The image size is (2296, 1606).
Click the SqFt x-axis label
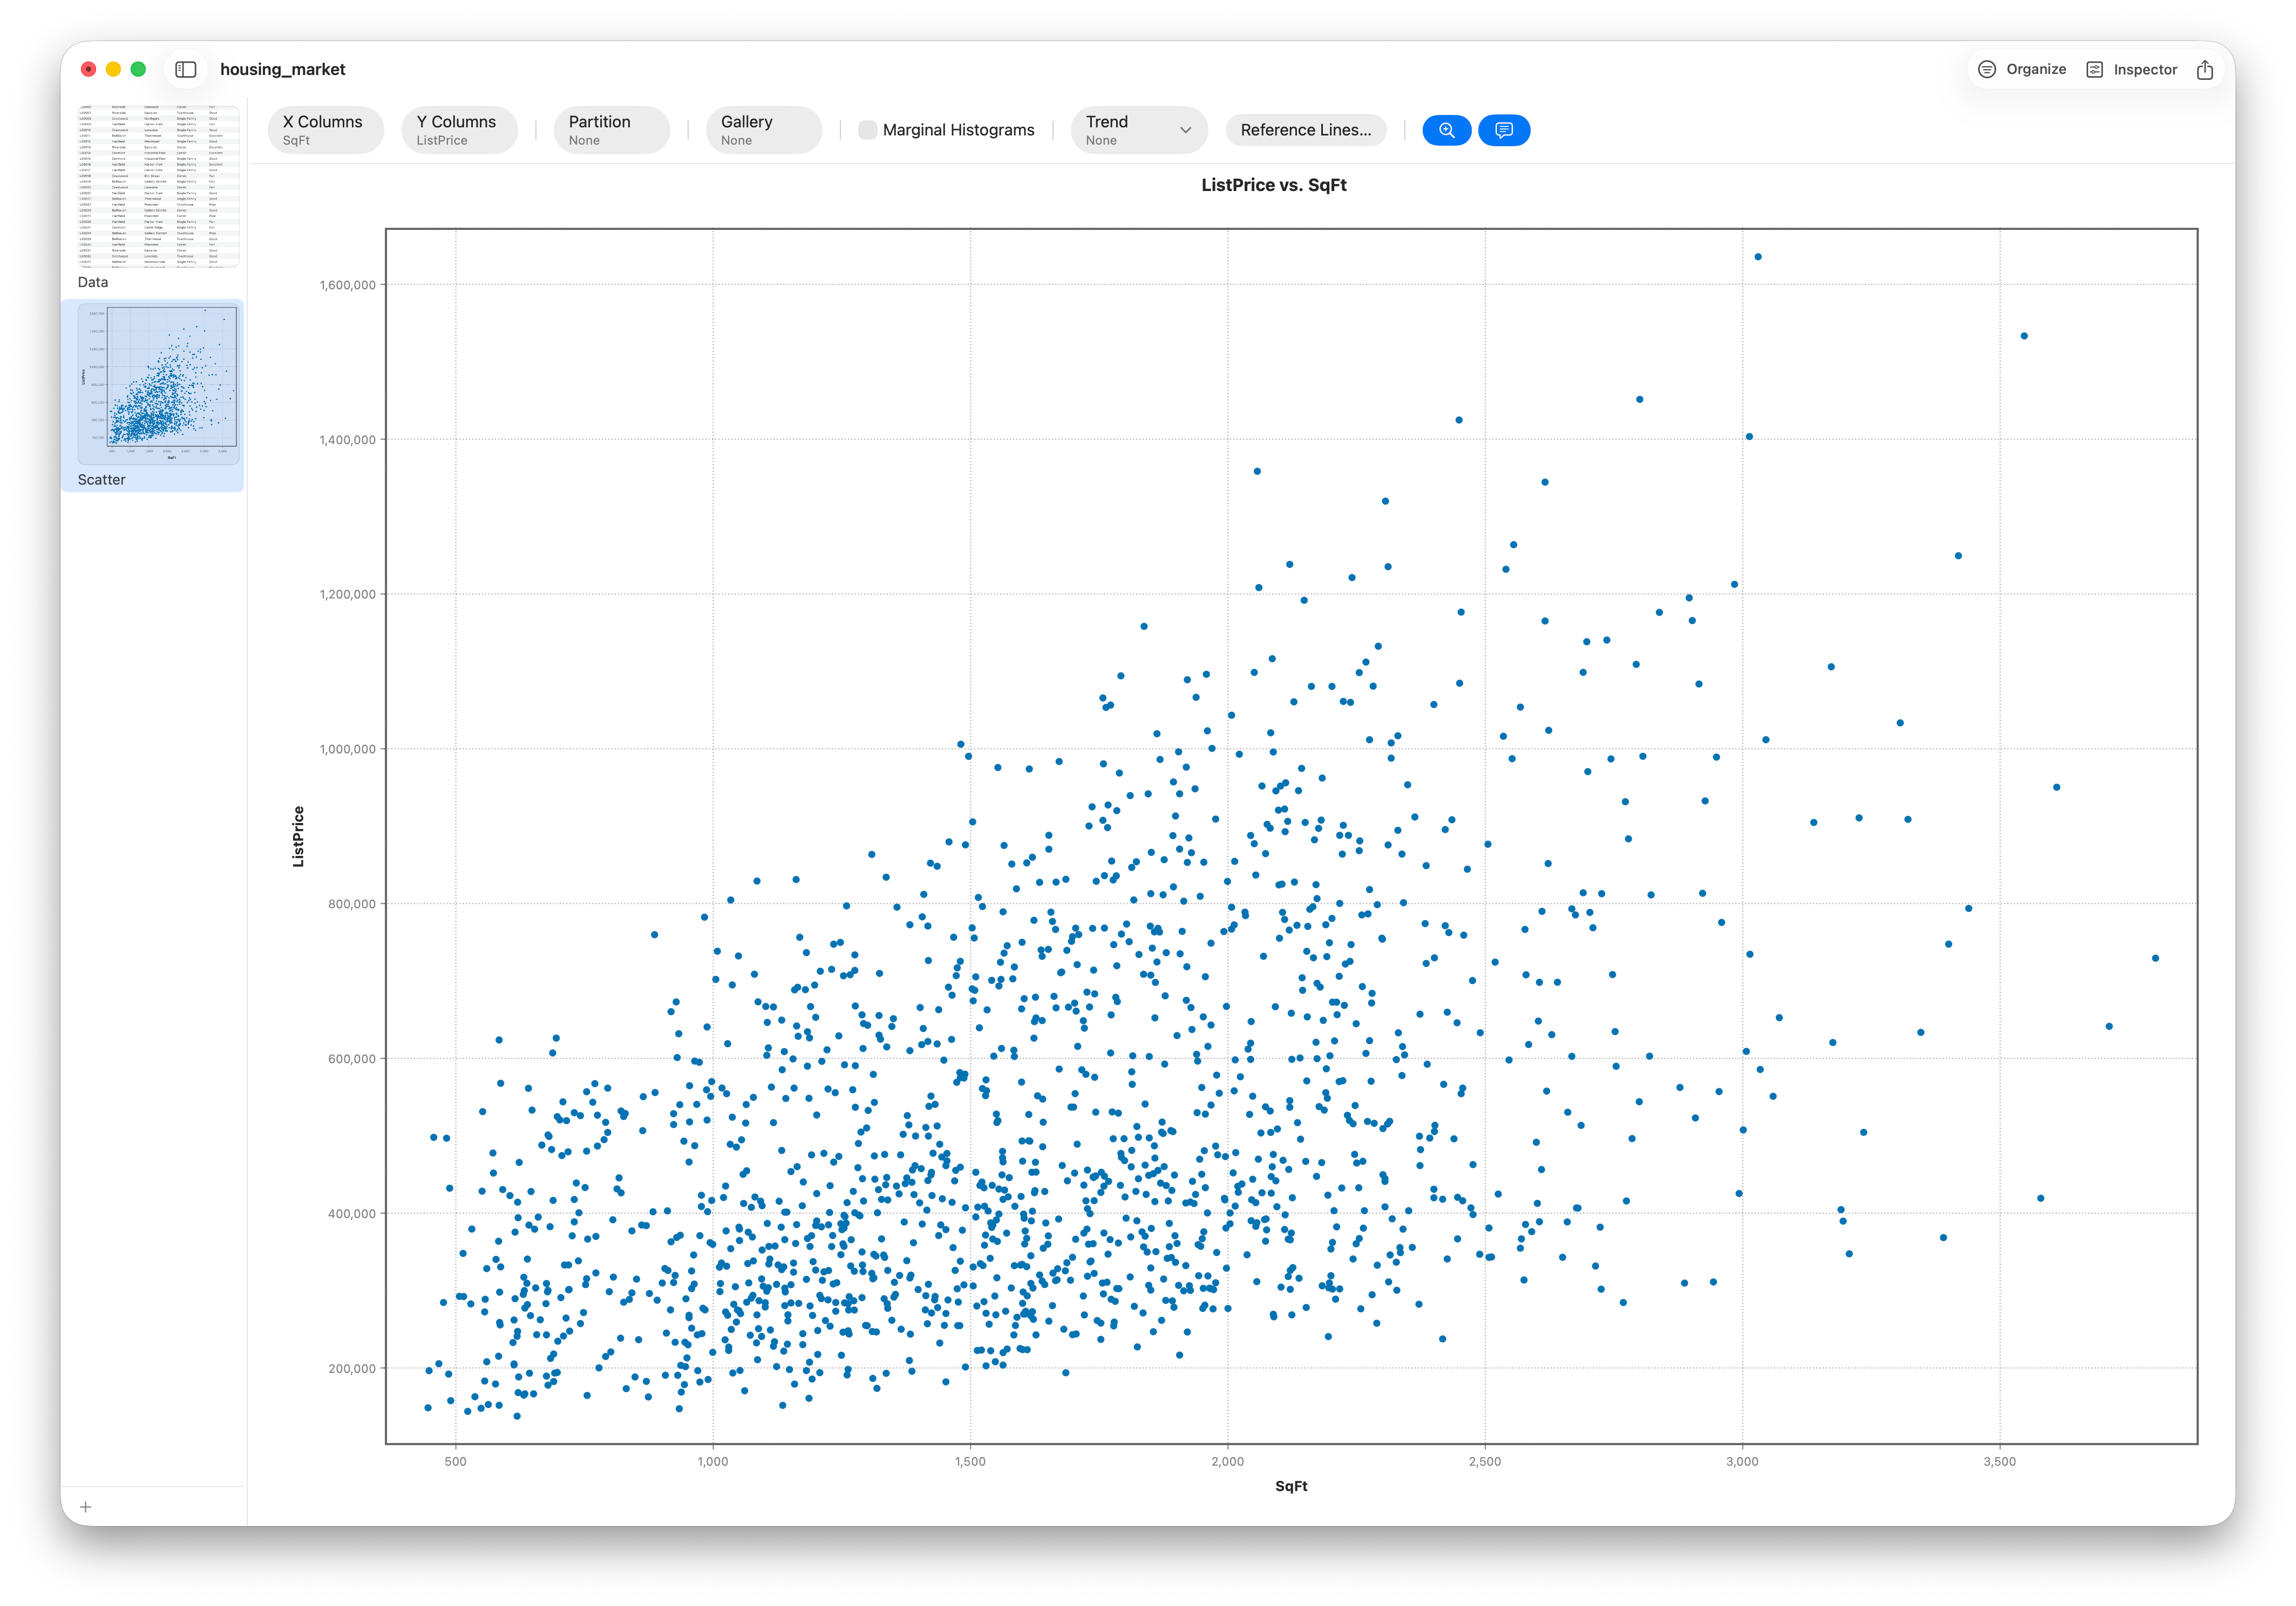1291,1486
